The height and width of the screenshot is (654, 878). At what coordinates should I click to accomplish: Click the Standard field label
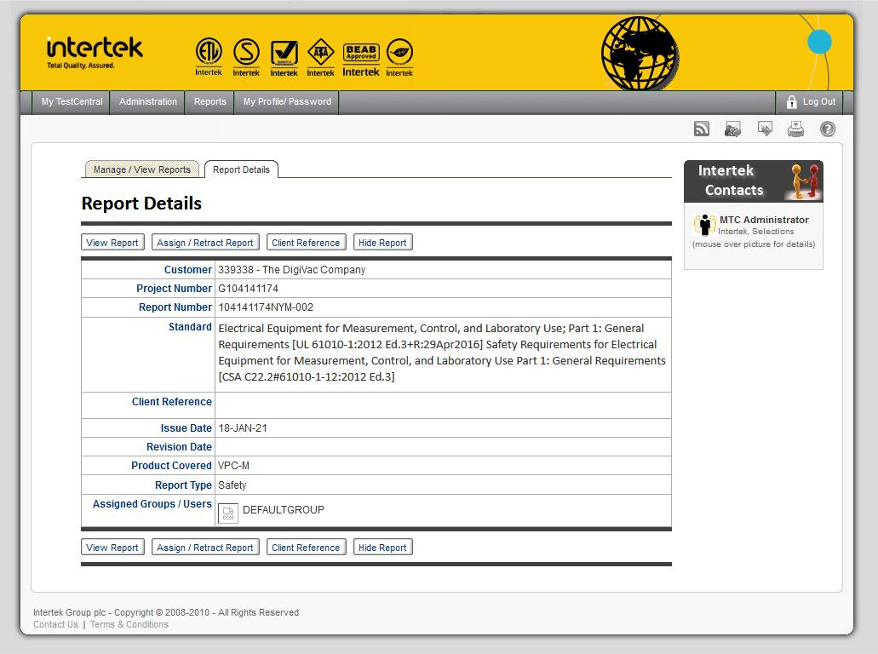190,327
